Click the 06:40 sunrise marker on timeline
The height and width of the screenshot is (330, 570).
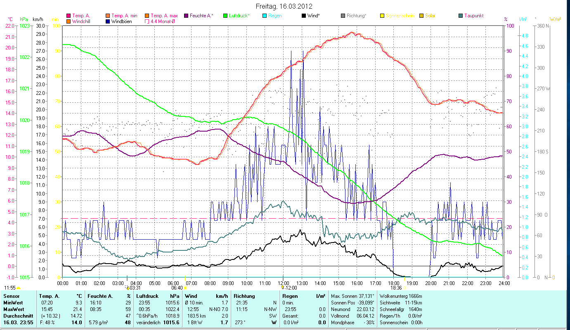(177, 288)
